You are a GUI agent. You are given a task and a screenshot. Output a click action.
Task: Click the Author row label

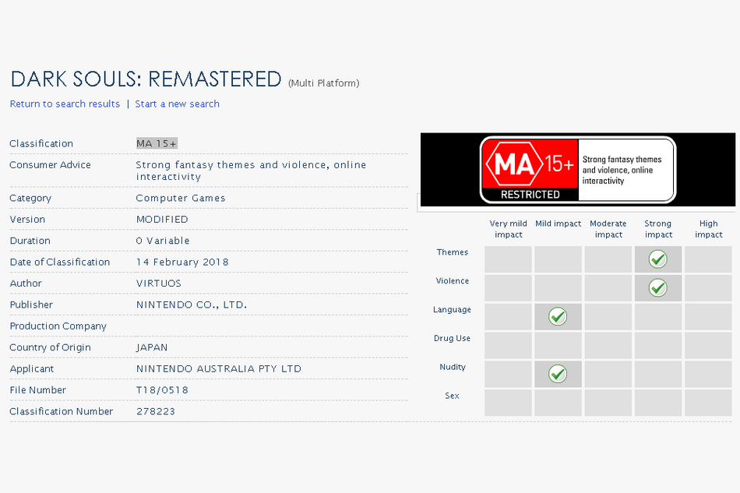coord(26,283)
